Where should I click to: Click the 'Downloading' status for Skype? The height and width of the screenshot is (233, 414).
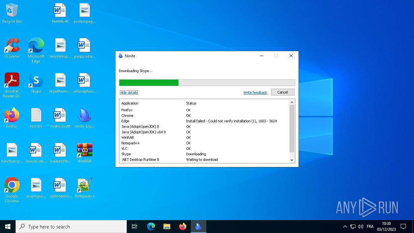pyautogui.click(x=196, y=154)
